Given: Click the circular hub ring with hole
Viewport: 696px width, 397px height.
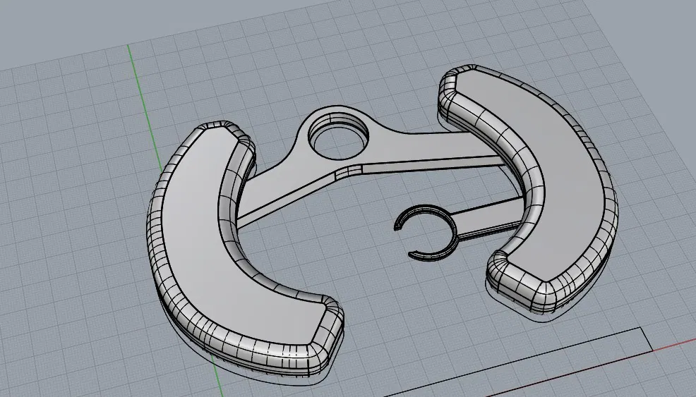Looking at the screenshot, I should click(338, 135).
